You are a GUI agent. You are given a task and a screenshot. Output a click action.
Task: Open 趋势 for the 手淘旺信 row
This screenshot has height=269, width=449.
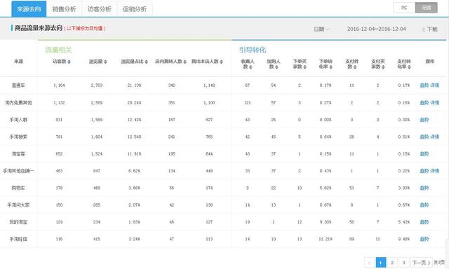(424, 239)
